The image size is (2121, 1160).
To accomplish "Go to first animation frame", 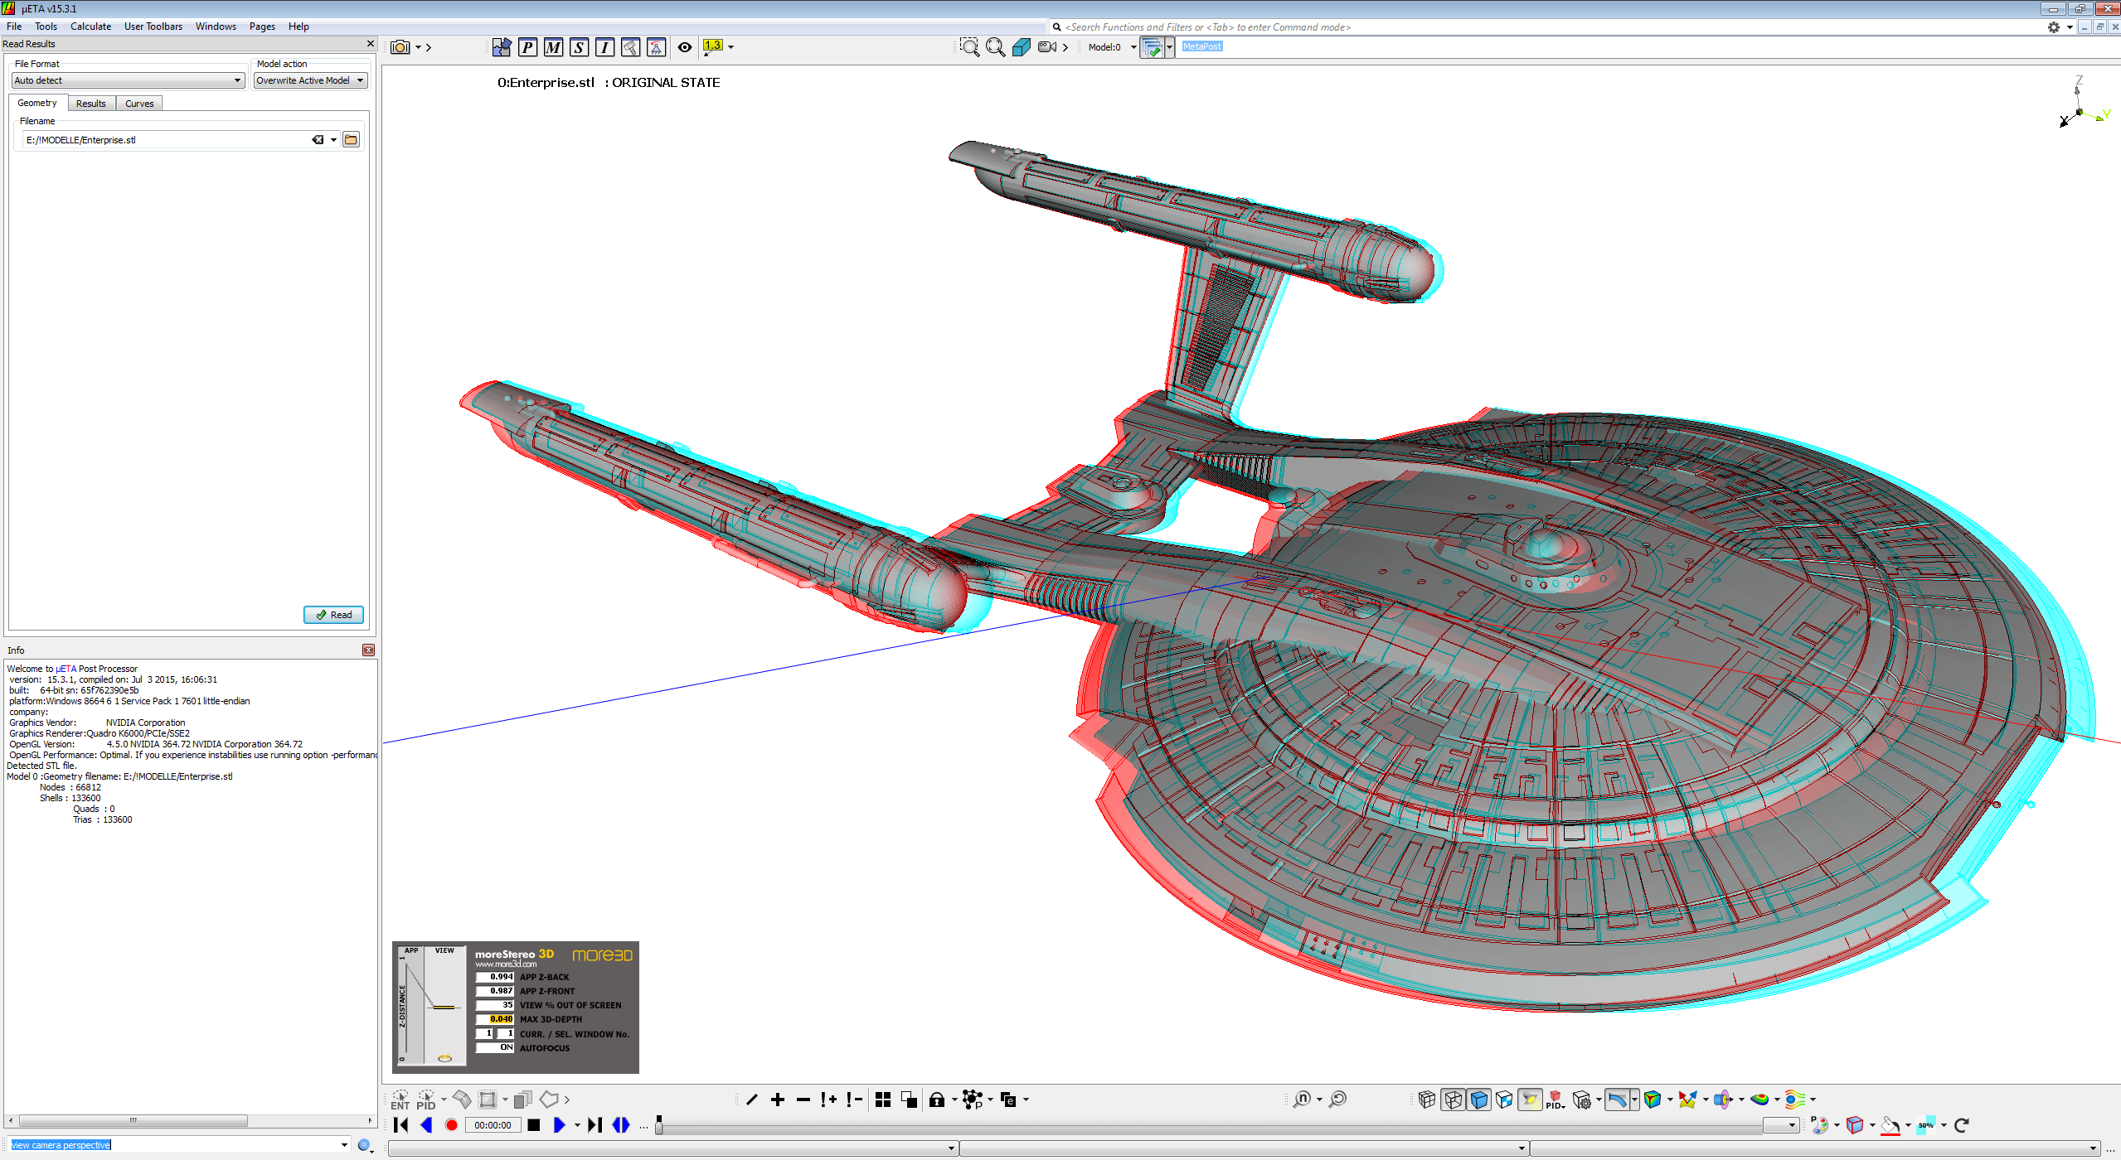I will (400, 1125).
